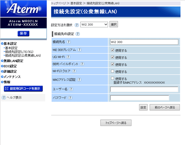Image resolution: width=185 pixels, height=145 pixels.
Task: Expand メンテナンス menu
Action: (12, 77)
